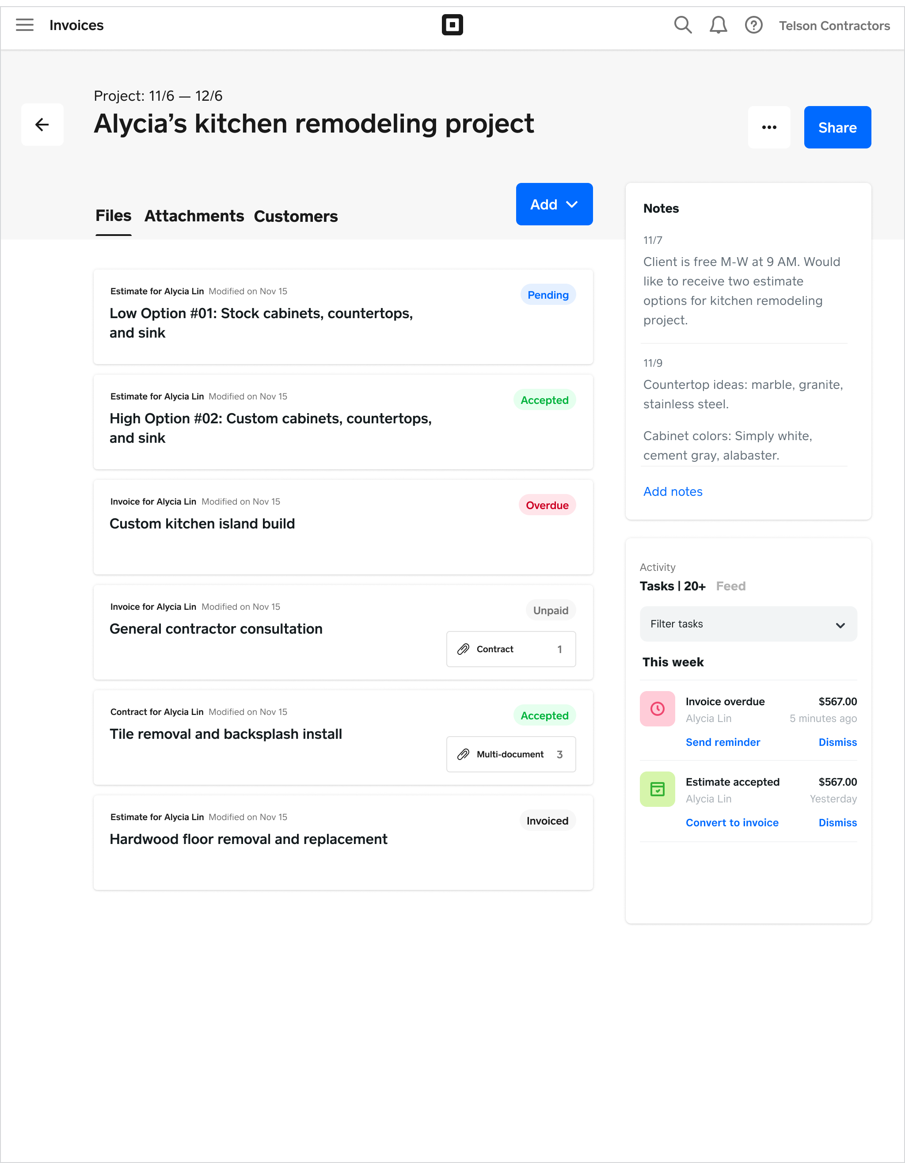Open search
This screenshot has width=905, height=1163.
(x=682, y=24)
